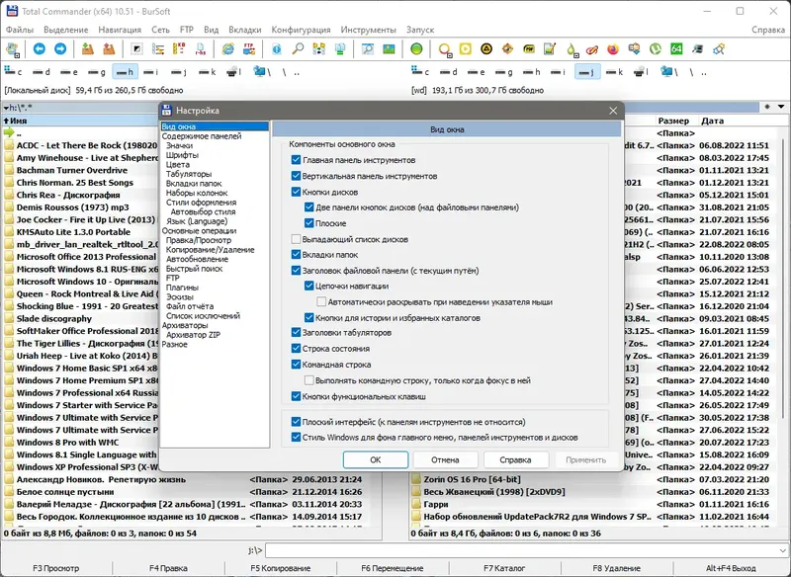Open the Конфигурация menu
The image size is (791, 577).
[x=301, y=30]
